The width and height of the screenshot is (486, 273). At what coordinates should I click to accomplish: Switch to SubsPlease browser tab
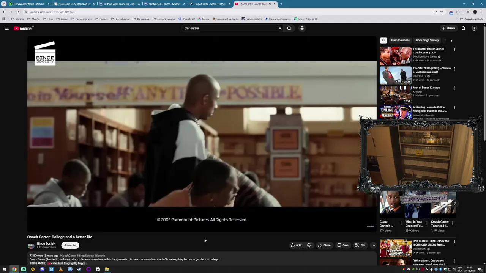click(x=74, y=4)
